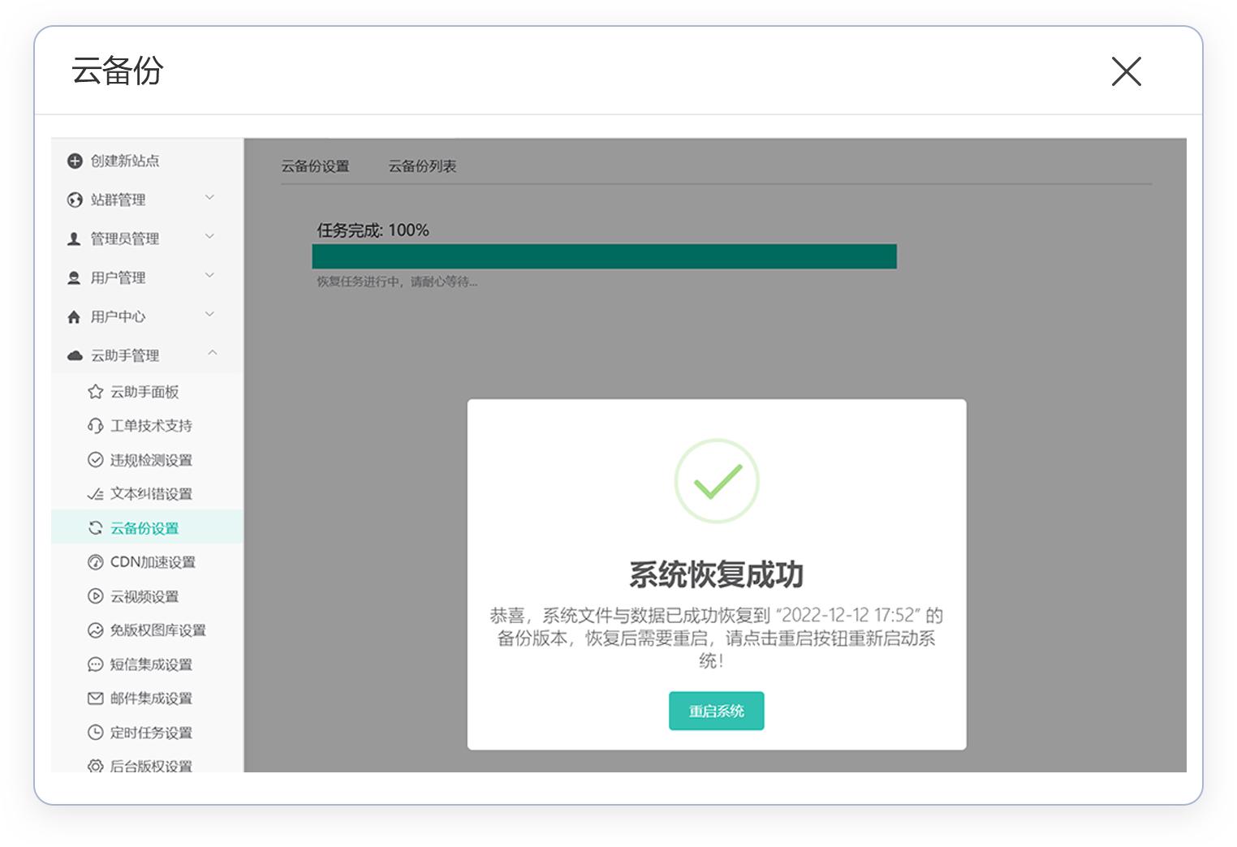This screenshot has height=847, width=1237.
Task: Collapse the 云助手管理 section
Action: pyautogui.click(x=212, y=353)
